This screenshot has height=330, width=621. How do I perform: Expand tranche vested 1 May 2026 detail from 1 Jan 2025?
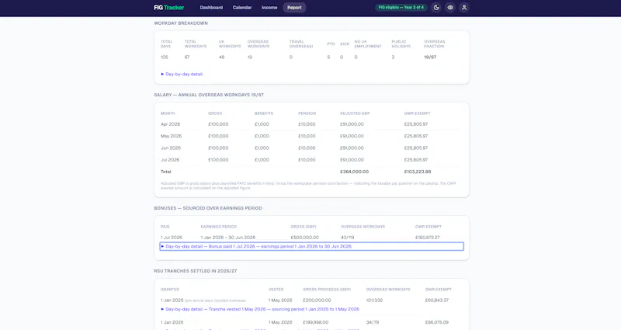click(x=260, y=309)
